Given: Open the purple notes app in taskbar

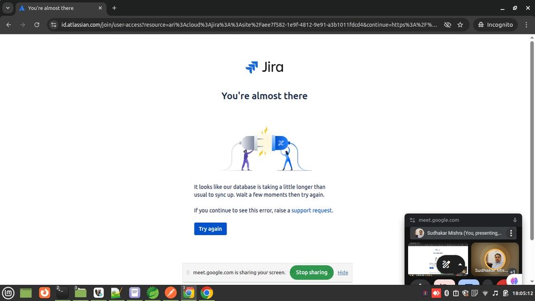Looking at the screenshot, I should click(135, 293).
